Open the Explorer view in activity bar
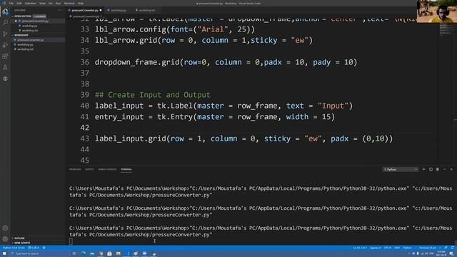Viewport: 457px width, 257px height. [5, 11]
